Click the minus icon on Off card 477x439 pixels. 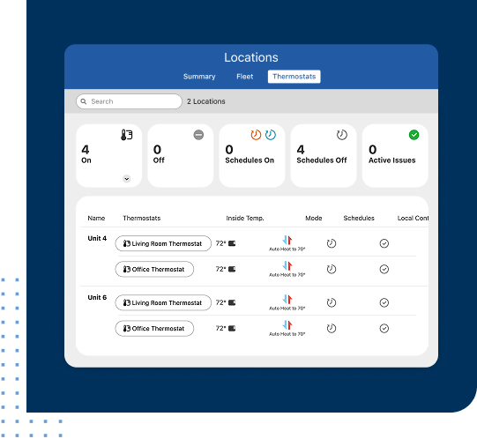(x=198, y=135)
